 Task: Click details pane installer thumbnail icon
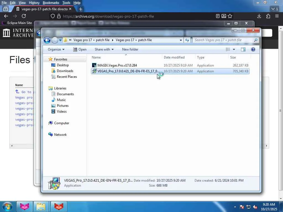tap(54, 183)
